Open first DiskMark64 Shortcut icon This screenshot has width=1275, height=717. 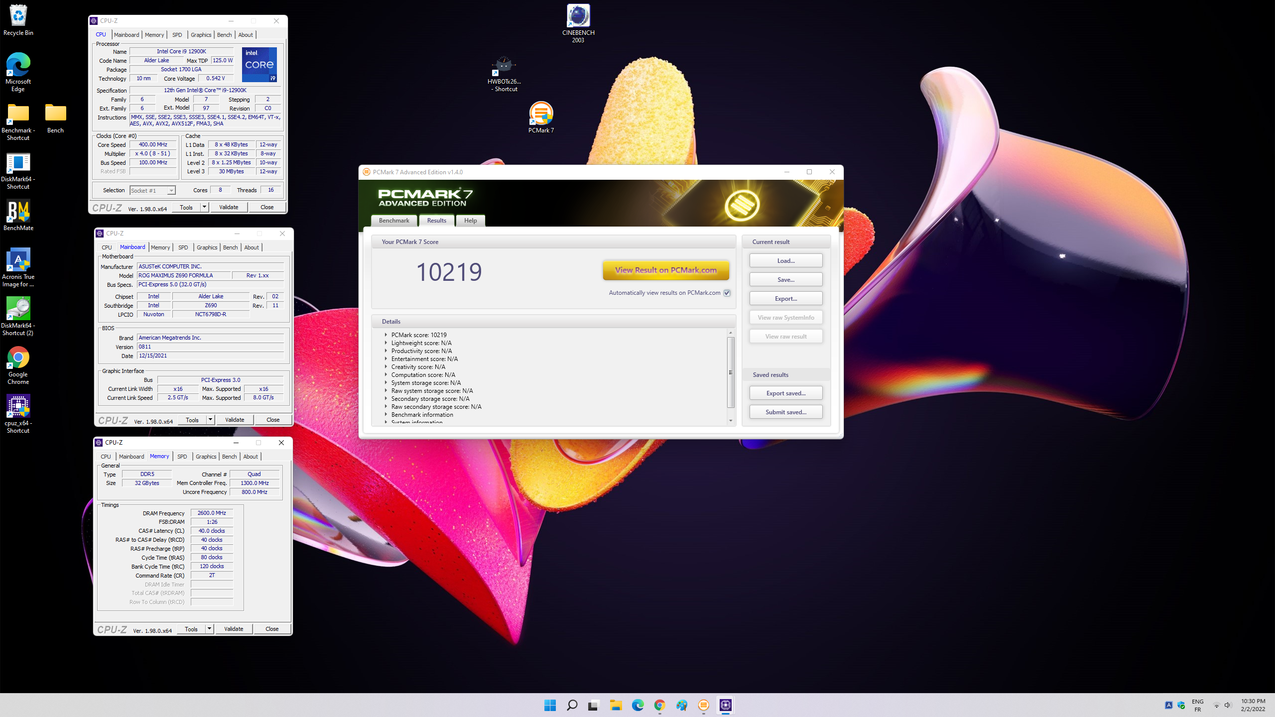tap(18, 170)
